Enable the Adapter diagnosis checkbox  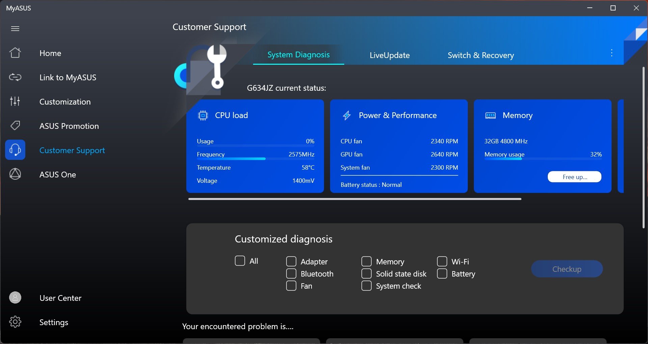(x=291, y=261)
